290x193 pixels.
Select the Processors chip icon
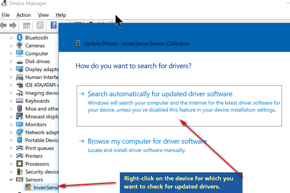click(x=19, y=163)
